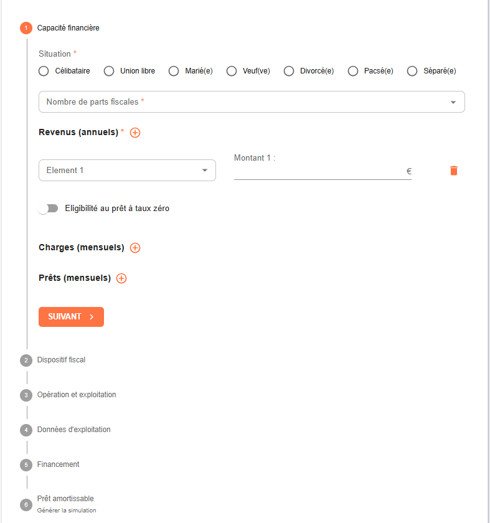Viewport: 490px width, 523px height.
Task: Enable Eligibilité au prêt à taux zéro
Action: (48, 209)
